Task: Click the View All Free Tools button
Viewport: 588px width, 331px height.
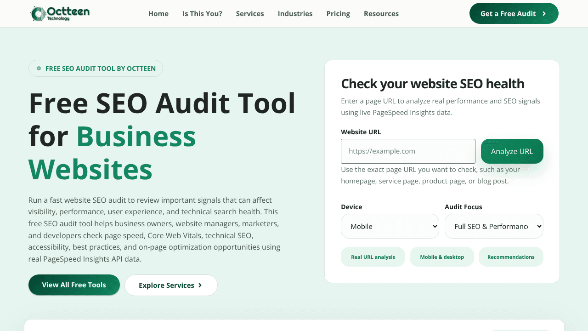Action: point(74,285)
